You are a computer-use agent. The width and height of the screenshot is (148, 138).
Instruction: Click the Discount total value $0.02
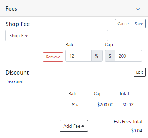(x=128, y=105)
